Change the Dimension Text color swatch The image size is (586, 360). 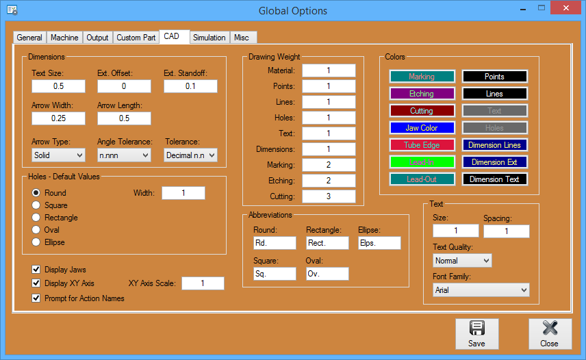click(495, 179)
